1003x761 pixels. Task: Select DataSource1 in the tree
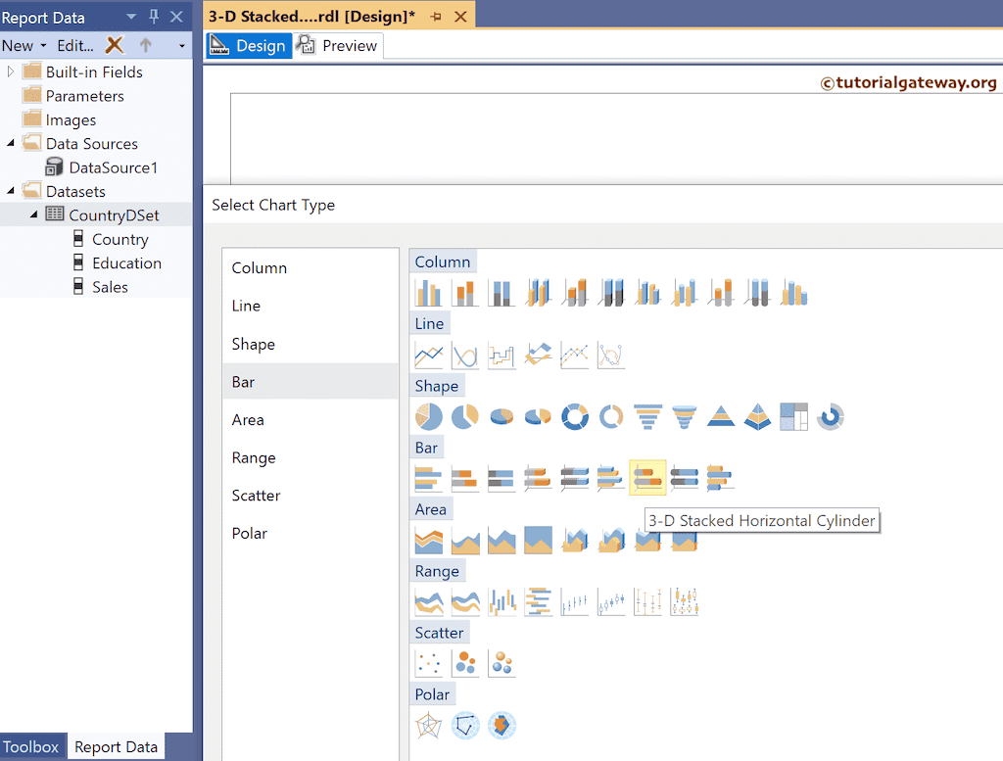click(x=113, y=167)
